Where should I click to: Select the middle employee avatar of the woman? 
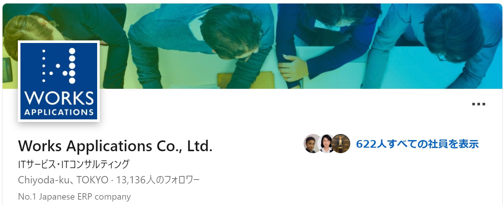[326, 144]
